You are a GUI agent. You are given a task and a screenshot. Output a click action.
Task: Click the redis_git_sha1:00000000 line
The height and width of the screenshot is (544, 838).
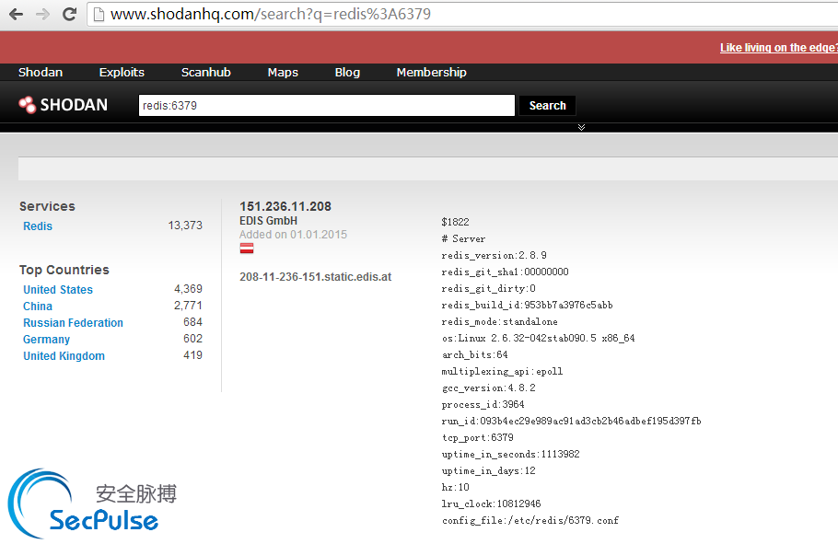click(x=505, y=272)
